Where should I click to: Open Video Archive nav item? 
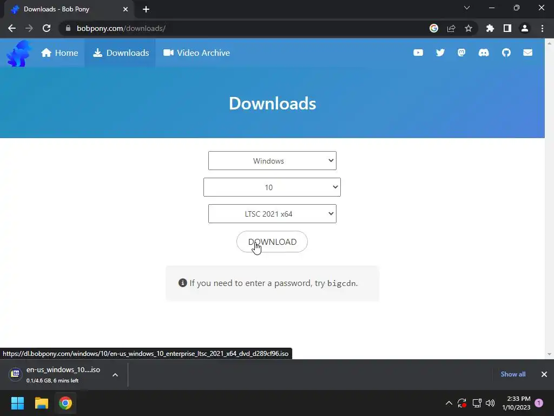point(196,53)
